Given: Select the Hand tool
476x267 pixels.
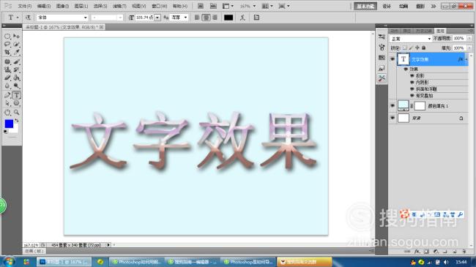Looking at the screenshot, I should click(x=7, y=113).
